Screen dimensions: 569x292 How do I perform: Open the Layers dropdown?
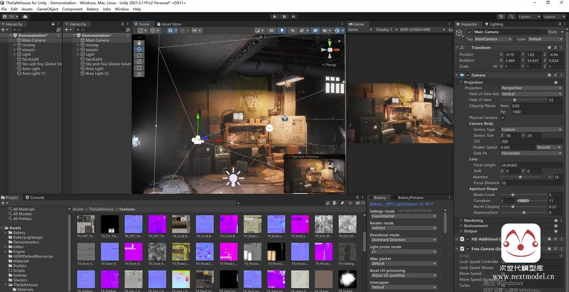(529, 17)
